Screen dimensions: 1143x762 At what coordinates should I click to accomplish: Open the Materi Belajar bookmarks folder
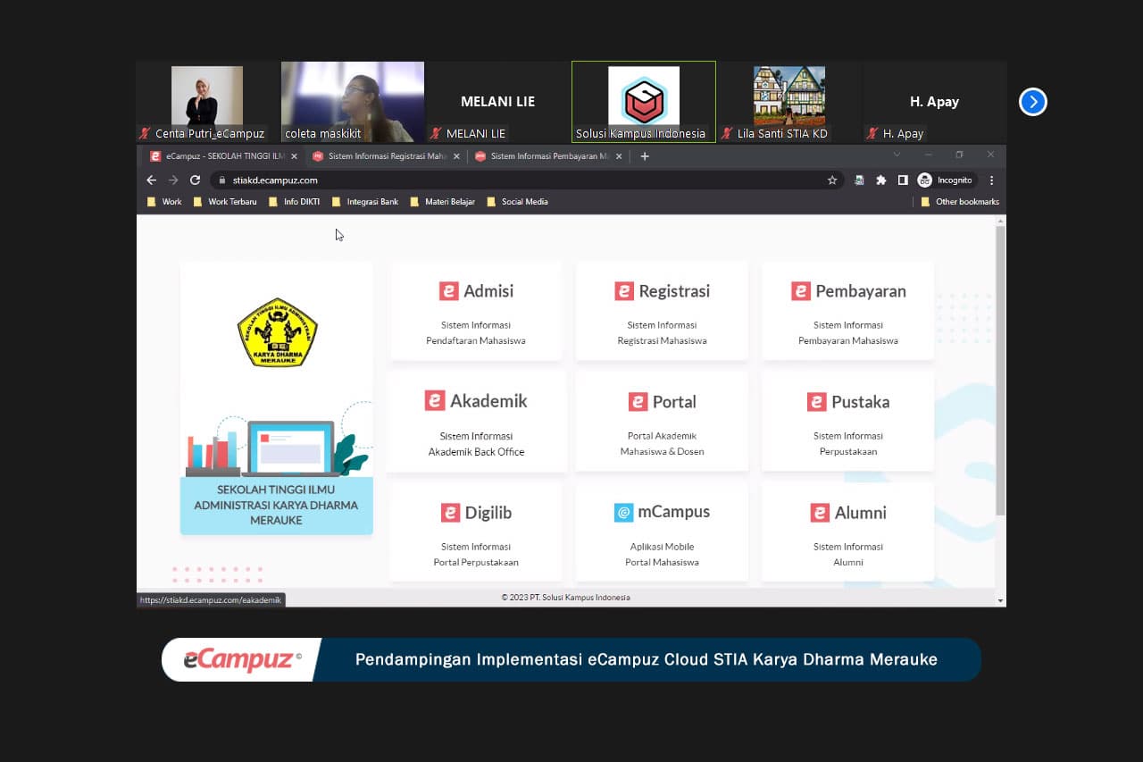click(x=442, y=202)
